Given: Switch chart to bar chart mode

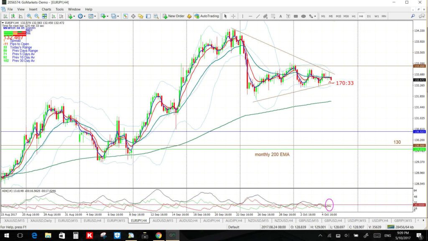Looking at the screenshot, I should coord(5,16).
